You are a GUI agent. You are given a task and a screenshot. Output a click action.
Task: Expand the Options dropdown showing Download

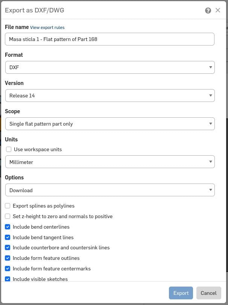(x=110, y=190)
